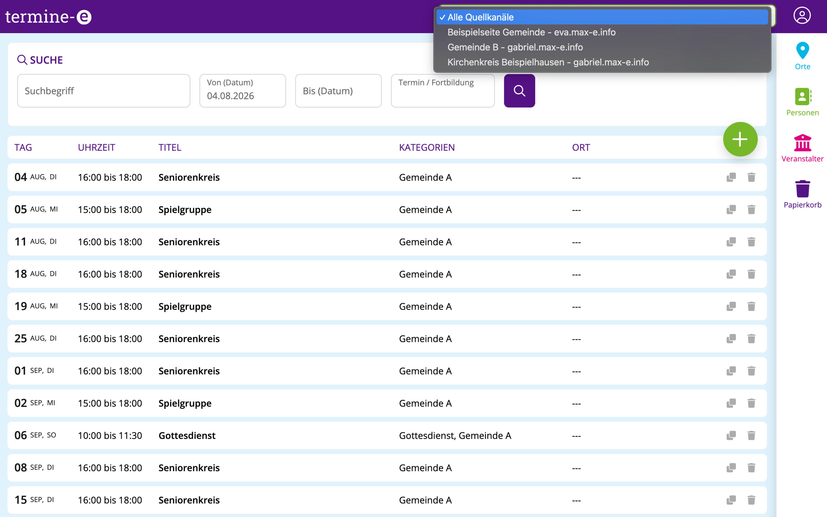Delete the 25 Aug Seniorenkreis event
Viewport: 827px width, 517px height.
pyautogui.click(x=751, y=339)
